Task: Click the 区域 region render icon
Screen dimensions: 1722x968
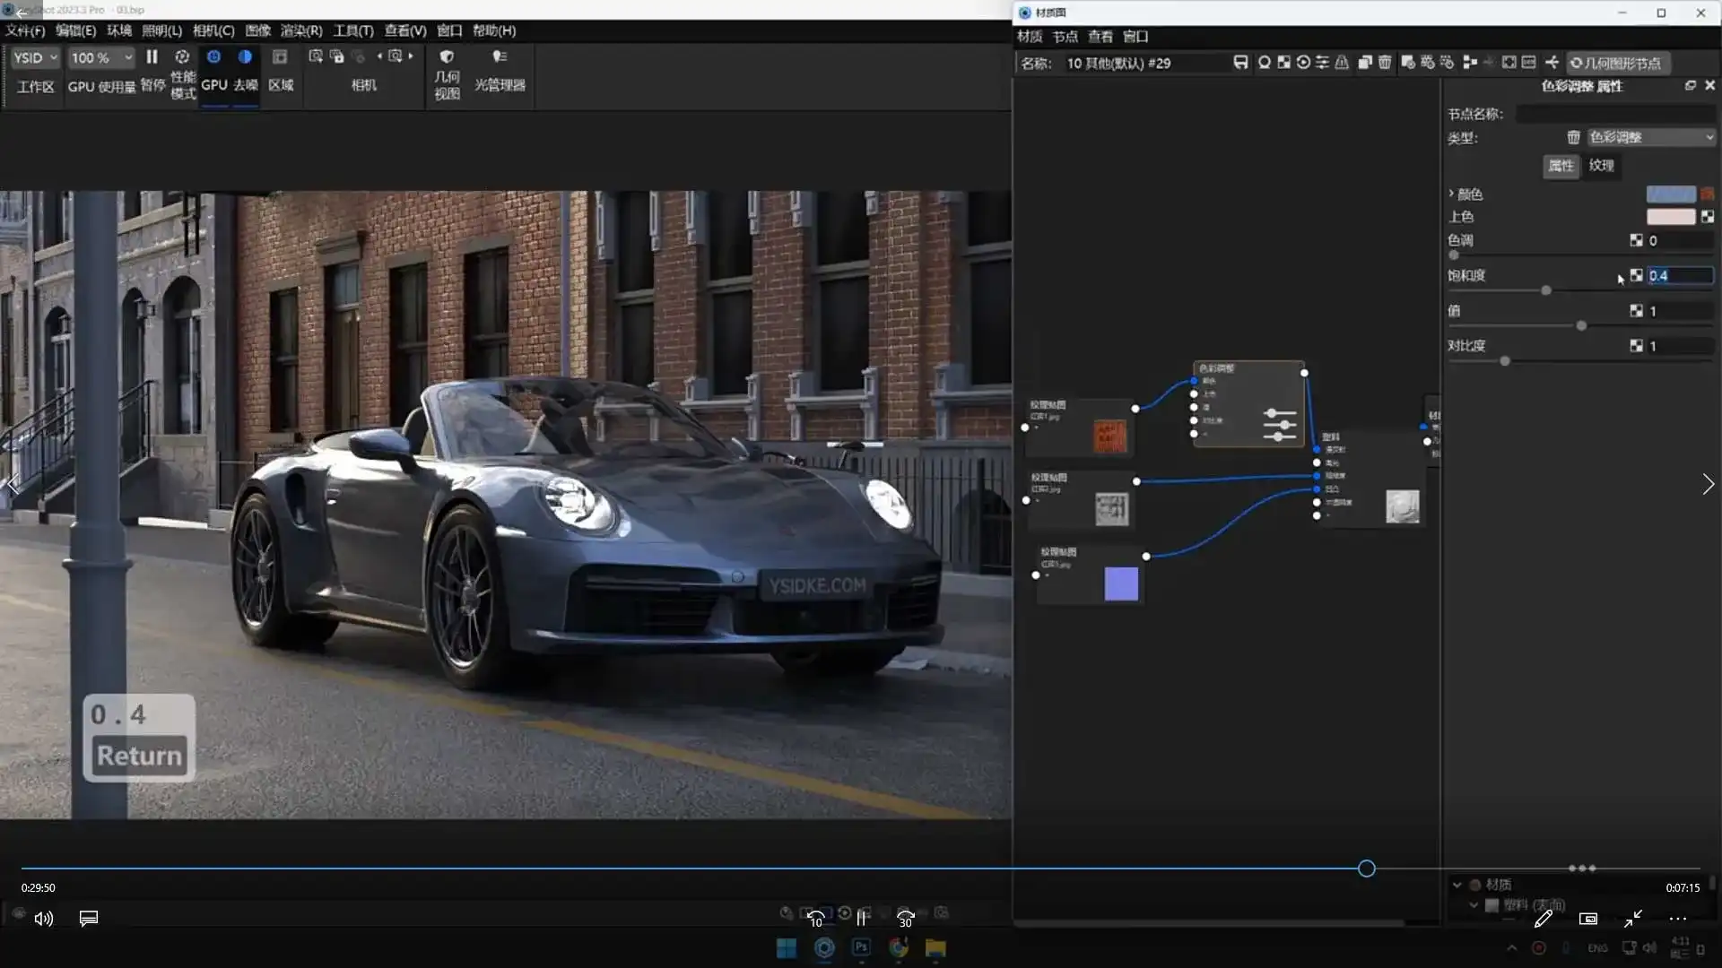Action: 280,57
